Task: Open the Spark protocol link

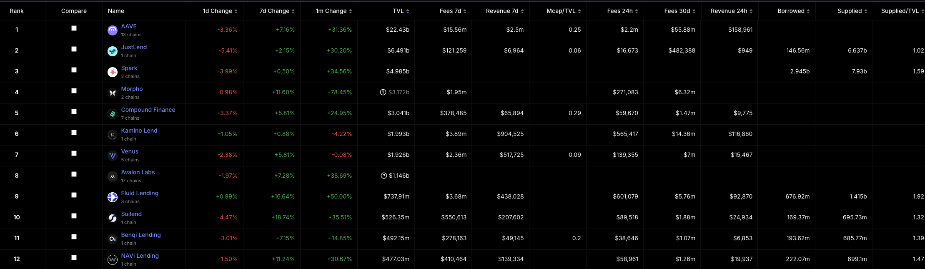Action: pos(129,68)
